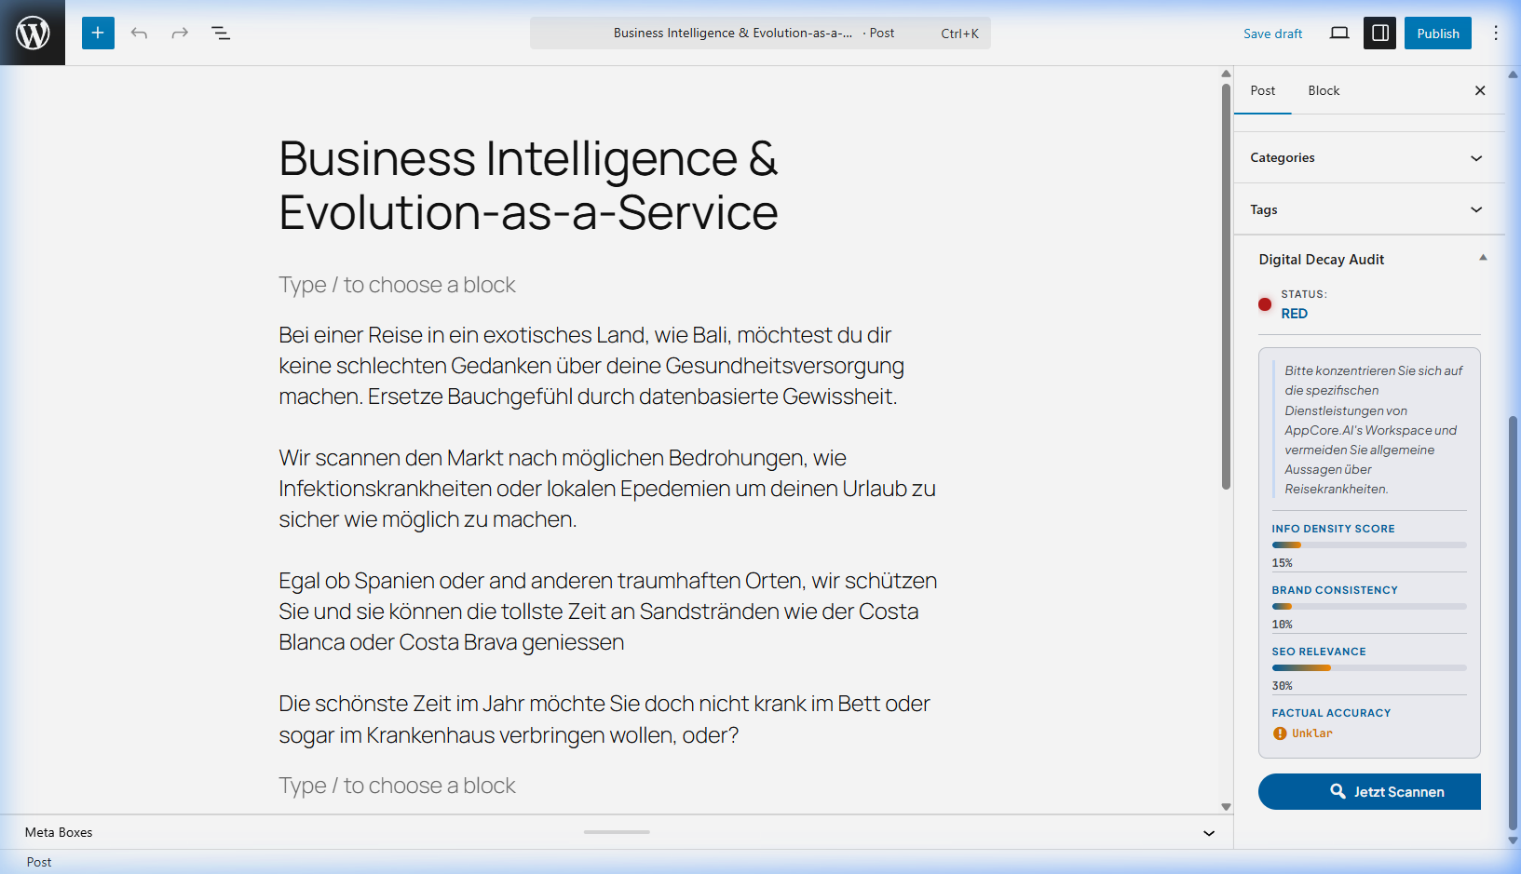Screen dimensions: 1521x874
Task: Click the post title text field
Action: (x=527, y=186)
